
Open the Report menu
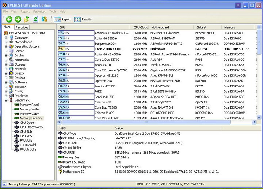point(25,11)
